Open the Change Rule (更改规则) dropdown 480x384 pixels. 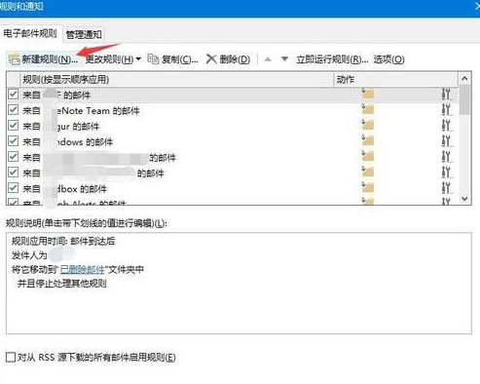pos(113,59)
